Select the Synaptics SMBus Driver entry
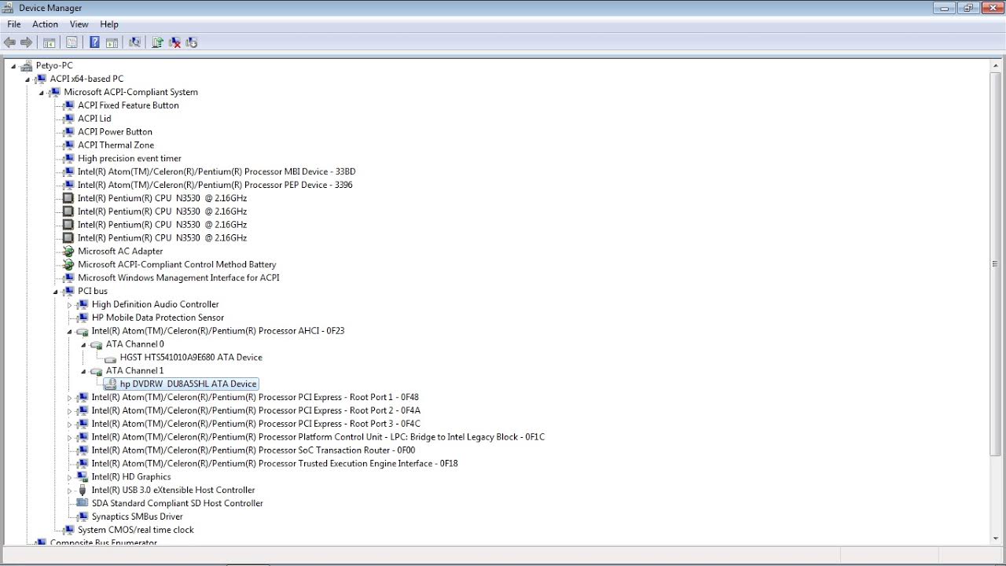Viewport: 1006px width, 566px height. coord(137,516)
